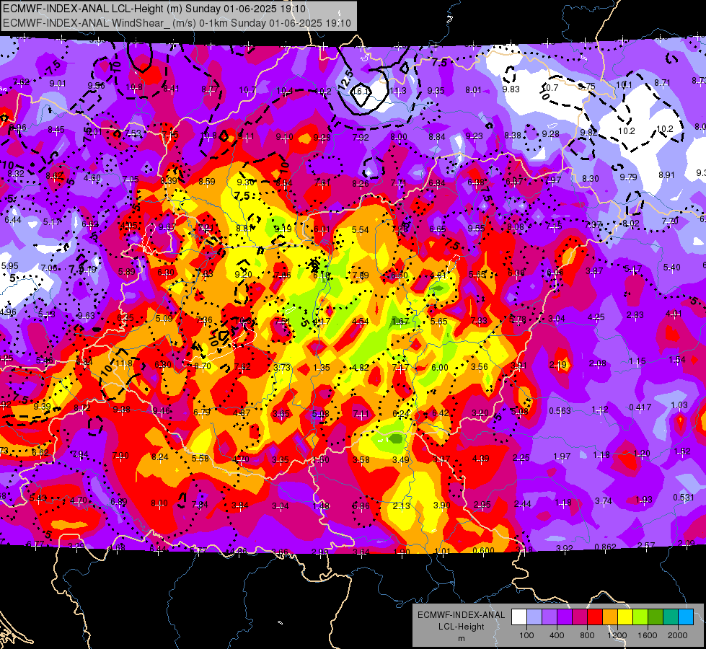Select the lime green legend swatch
706x649 pixels.
coord(640,617)
